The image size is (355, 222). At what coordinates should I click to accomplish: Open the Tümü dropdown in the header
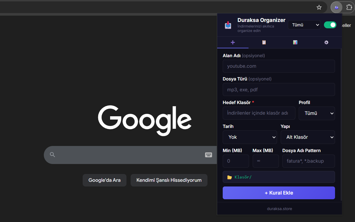pyautogui.click(x=304, y=25)
